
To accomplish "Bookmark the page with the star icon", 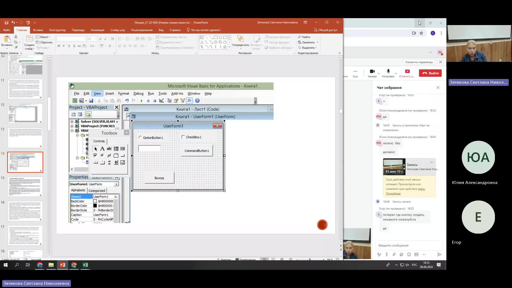I will (x=421, y=33).
